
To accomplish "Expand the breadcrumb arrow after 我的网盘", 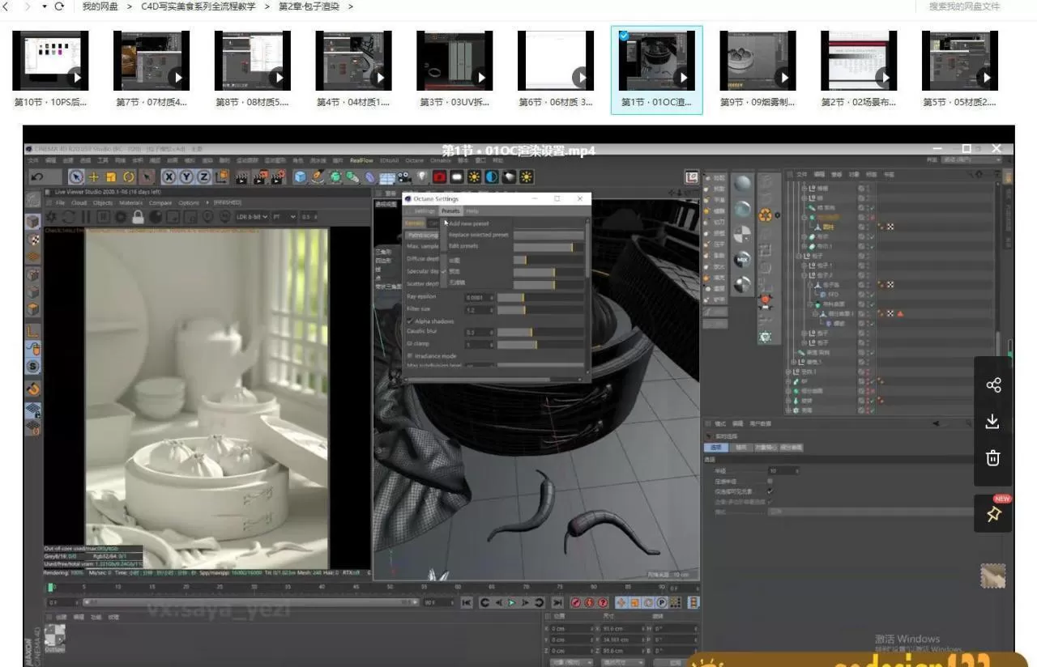I will coord(129,6).
